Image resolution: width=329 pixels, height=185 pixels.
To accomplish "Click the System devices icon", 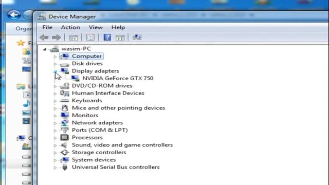I will (65, 160).
